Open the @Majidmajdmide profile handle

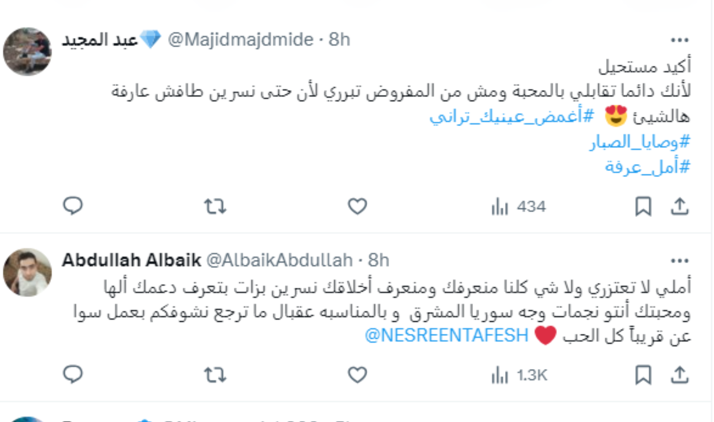(241, 40)
